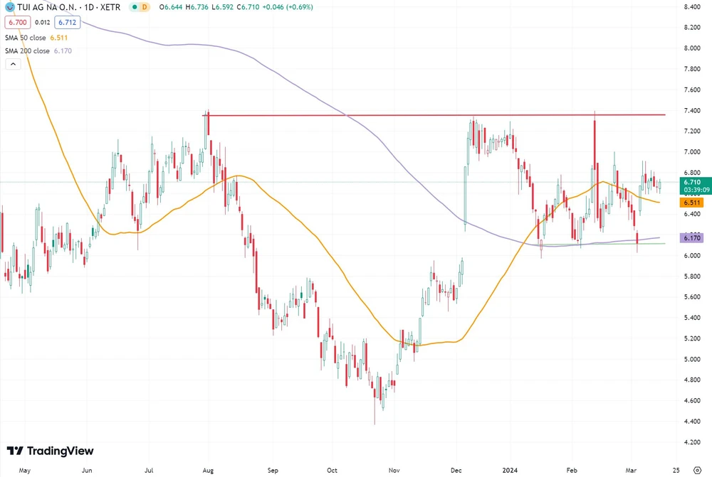Click the 7.400 price axis label

691,111
